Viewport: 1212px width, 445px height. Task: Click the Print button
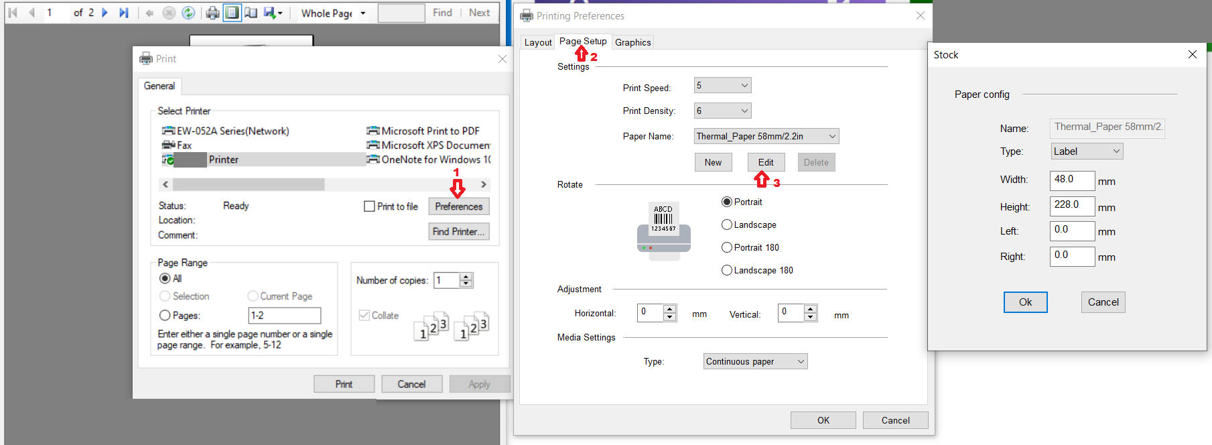[344, 384]
